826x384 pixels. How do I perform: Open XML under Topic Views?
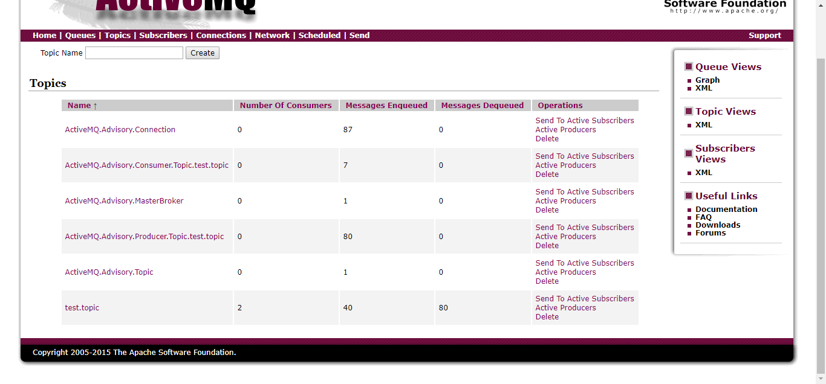(704, 125)
